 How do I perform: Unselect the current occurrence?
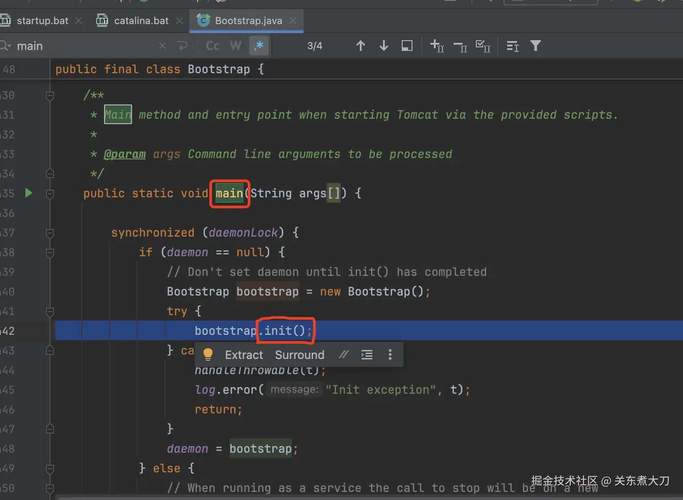pyautogui.click(x=460, y=46)
